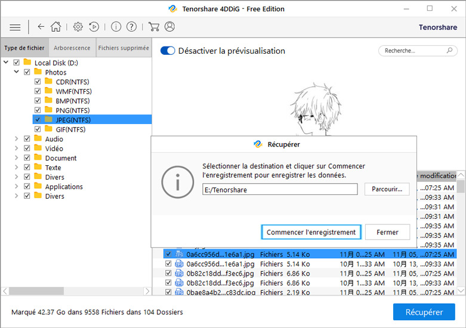Viewport: 466px width, 328px height.
Task: Open settings via the gear icon
Action: (78, 27)
